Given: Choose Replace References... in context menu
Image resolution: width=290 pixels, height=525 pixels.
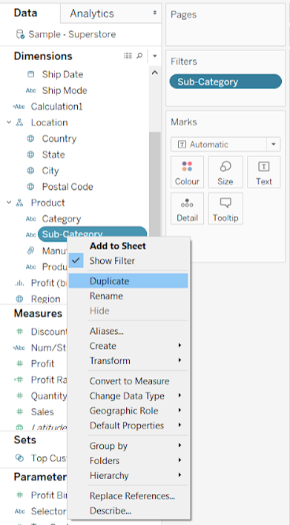Looking at the screenshot, I should 129,496.
